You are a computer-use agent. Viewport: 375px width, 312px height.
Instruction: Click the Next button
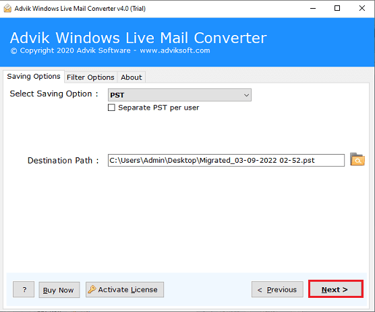[x=336, y=289]
